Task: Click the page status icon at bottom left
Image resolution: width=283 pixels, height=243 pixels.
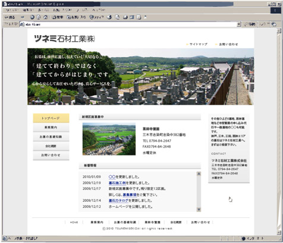Action: click(x=5, y=238)
